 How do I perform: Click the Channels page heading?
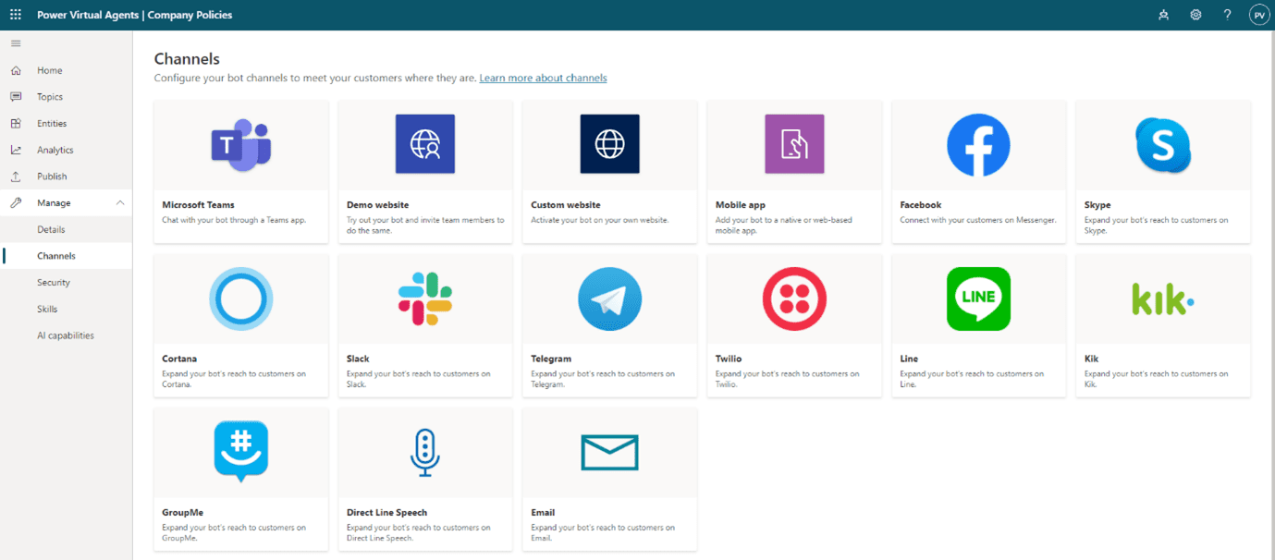(187, 59)
